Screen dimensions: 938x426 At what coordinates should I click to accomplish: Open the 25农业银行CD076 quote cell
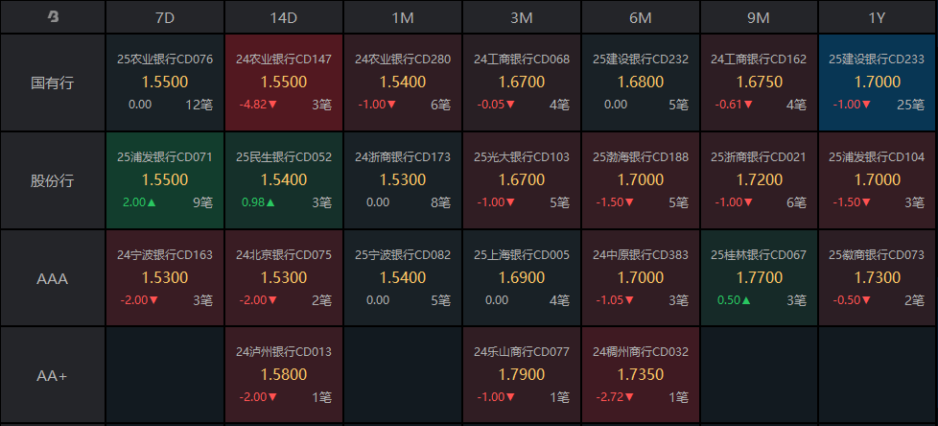tap(164, 83)
